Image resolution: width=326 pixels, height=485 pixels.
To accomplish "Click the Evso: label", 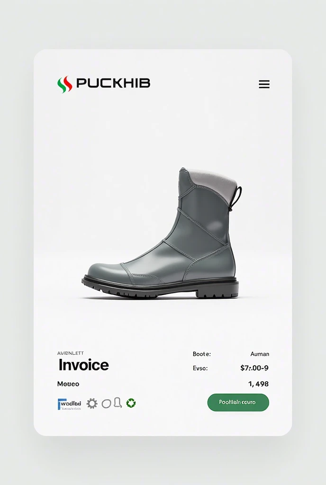I will pyautogui.click(x=200, y=368).
